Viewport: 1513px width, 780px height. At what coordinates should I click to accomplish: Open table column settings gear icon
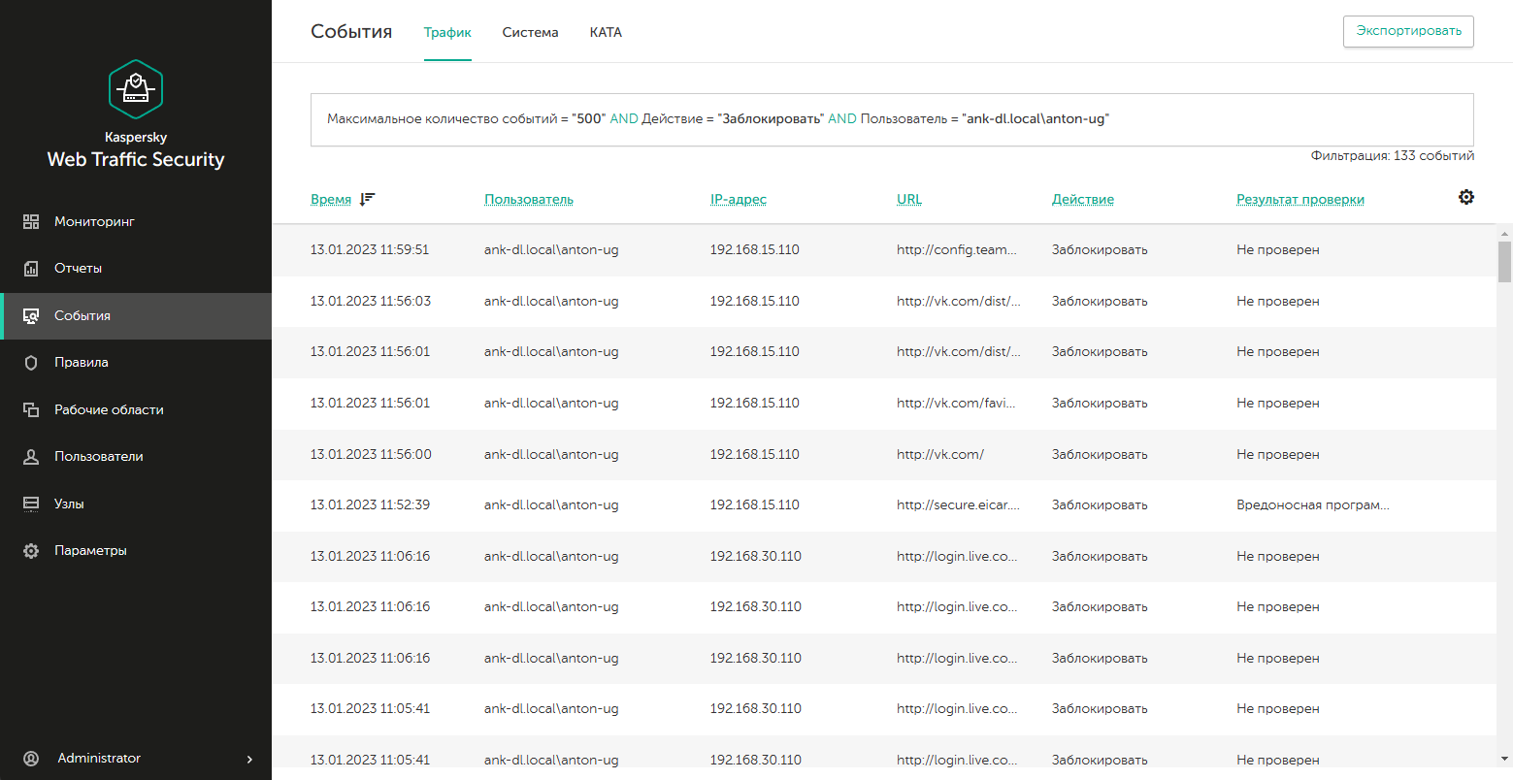[x=1466, y=197]
